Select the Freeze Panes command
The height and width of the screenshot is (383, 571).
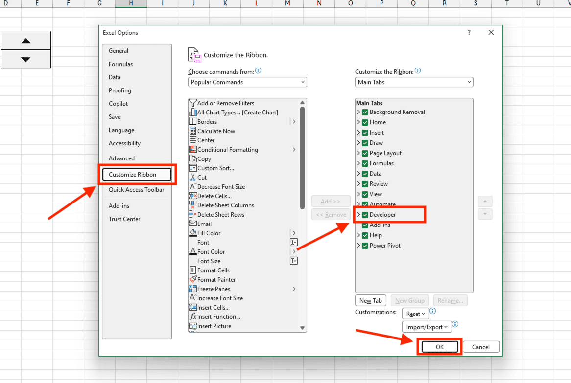(x=213, y=289)
